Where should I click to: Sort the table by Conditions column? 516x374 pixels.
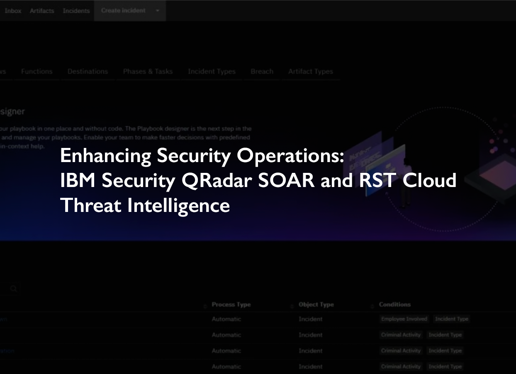394,305
